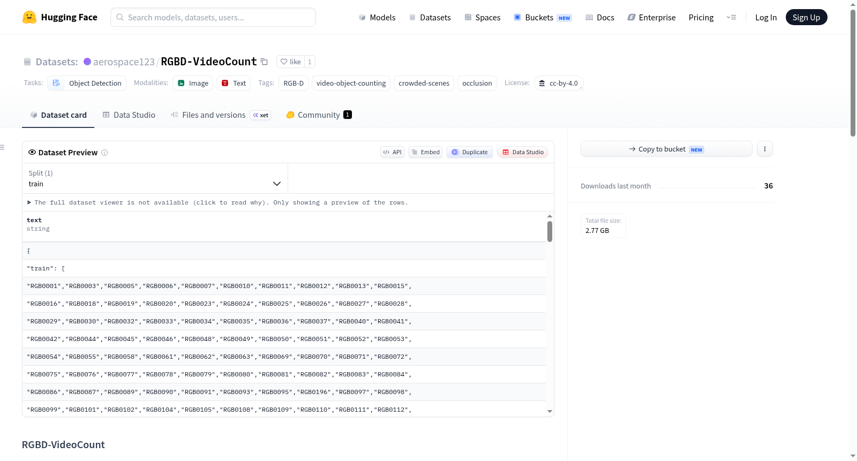Click the like heart button
857x461 pixels.
point(290,62)
